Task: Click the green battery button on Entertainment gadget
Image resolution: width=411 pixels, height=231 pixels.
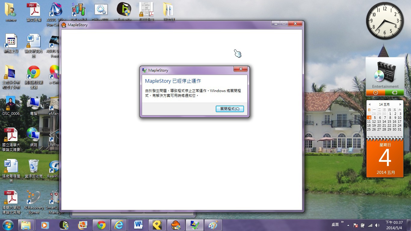Action: (x=394, y=93)
